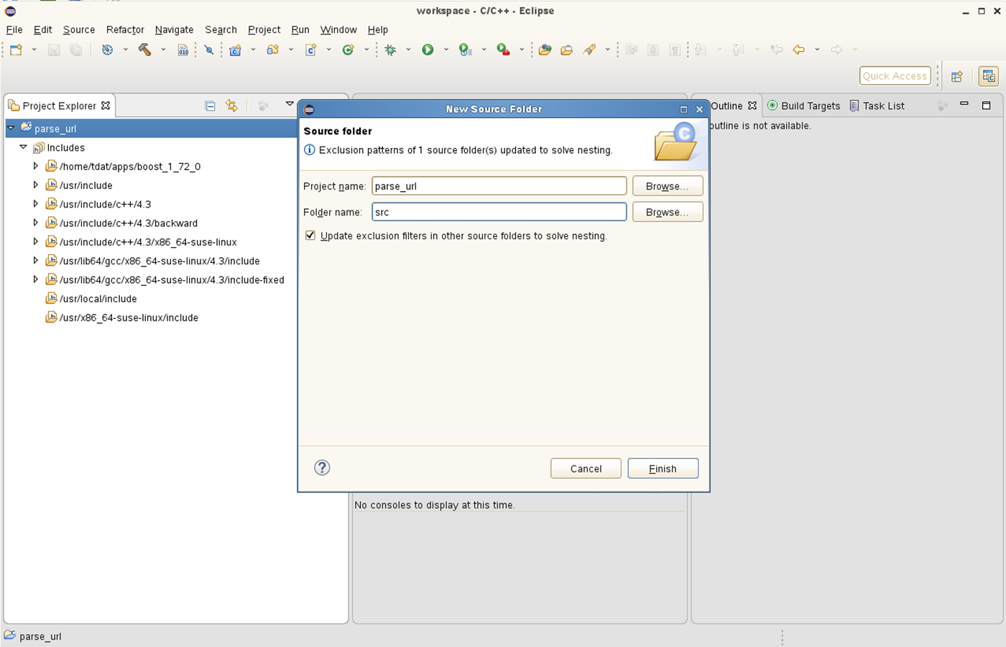This screenshot has height=647, width=1006.
Task: Click Collapse All in Project Explorer
Action: 210,106
